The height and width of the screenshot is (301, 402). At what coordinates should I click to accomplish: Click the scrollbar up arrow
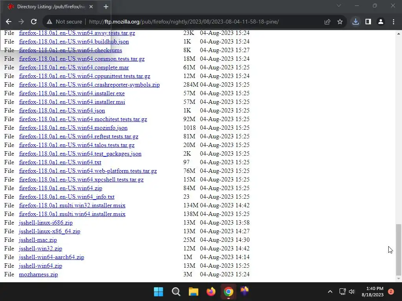coord(398,34)
